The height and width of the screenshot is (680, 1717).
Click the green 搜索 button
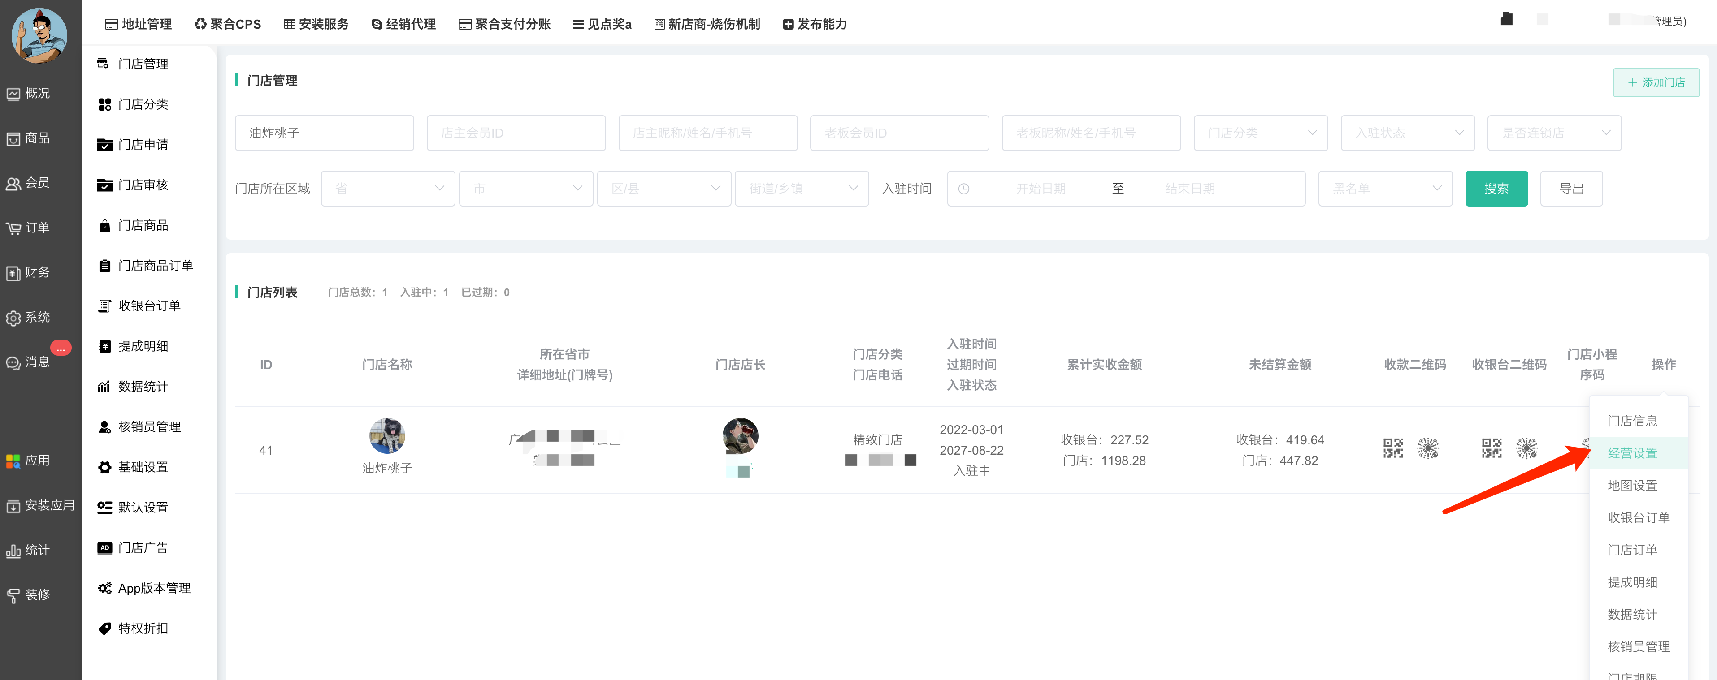click(1496, 189)
